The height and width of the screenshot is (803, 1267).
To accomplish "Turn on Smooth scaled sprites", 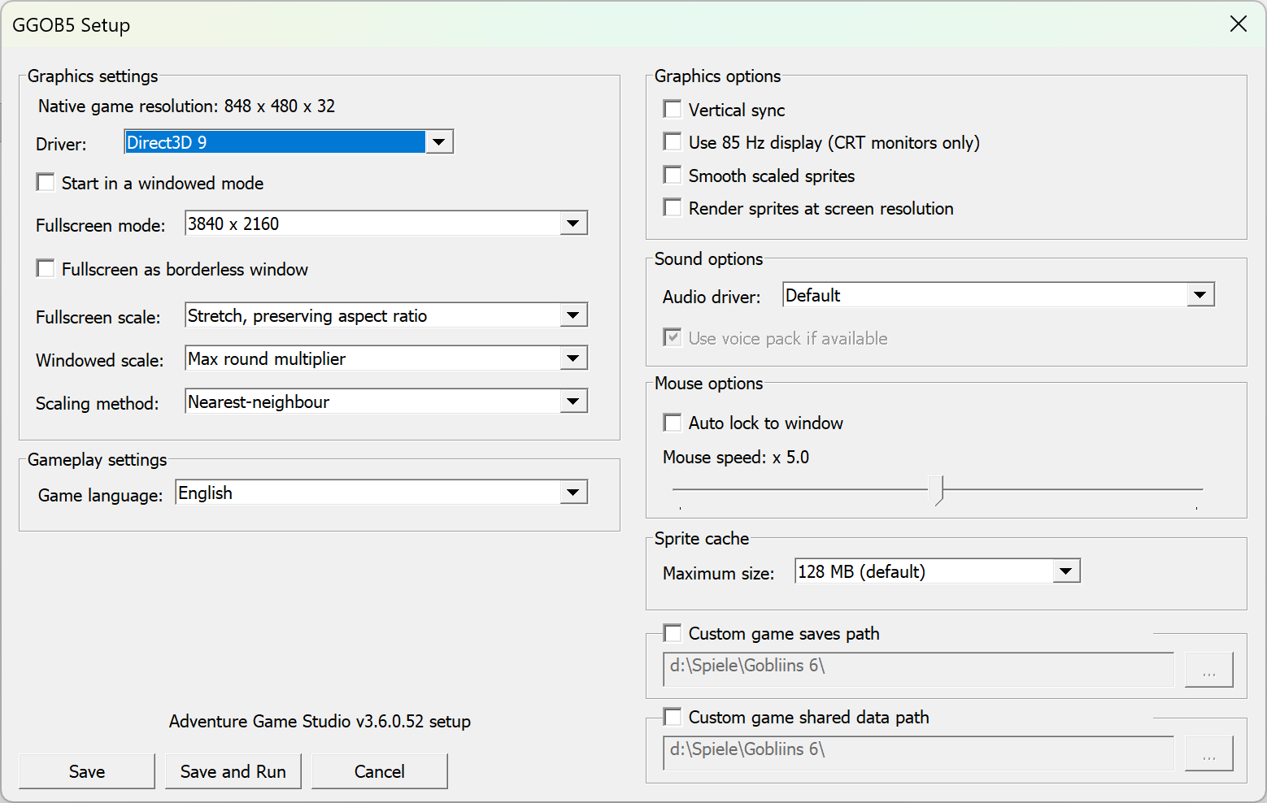I will 673,176.
